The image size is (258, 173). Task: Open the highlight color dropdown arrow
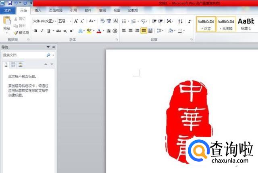point(94,31)
